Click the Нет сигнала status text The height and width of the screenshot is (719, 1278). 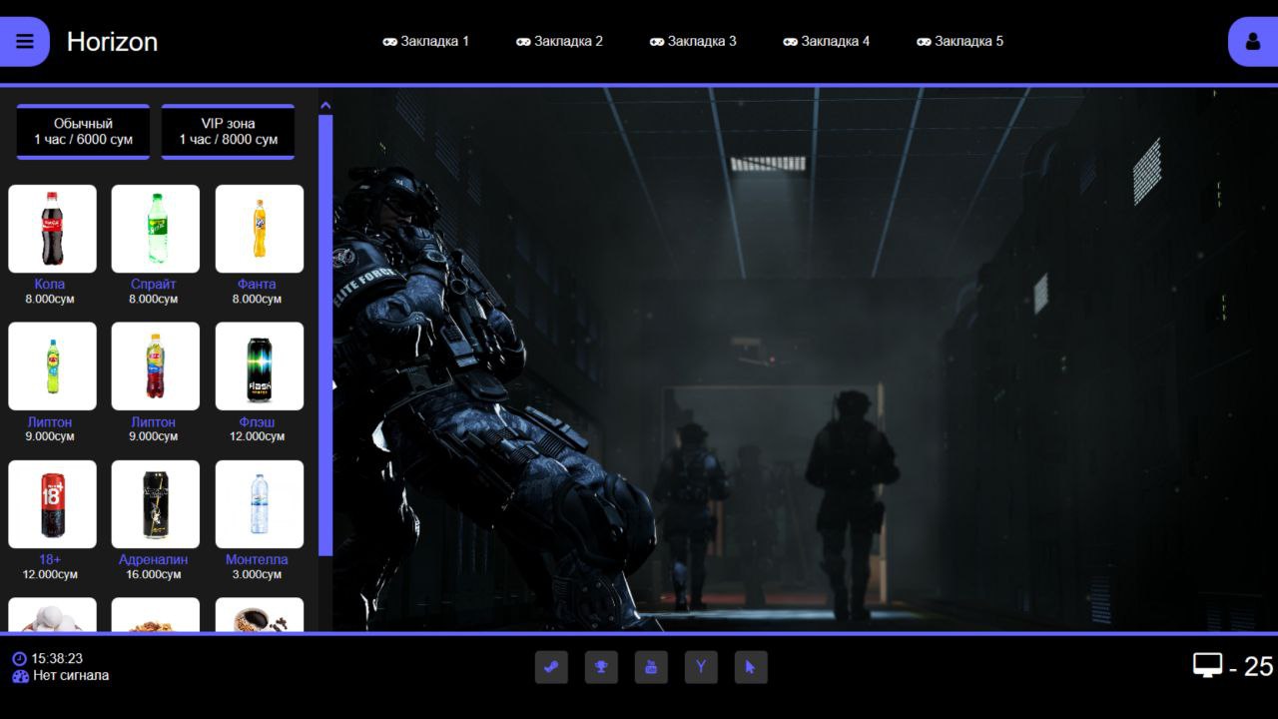(x=71, y=676)
